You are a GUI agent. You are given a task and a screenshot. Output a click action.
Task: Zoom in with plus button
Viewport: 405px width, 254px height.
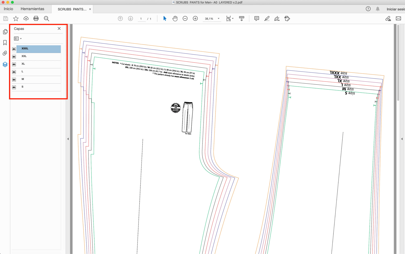195,19
